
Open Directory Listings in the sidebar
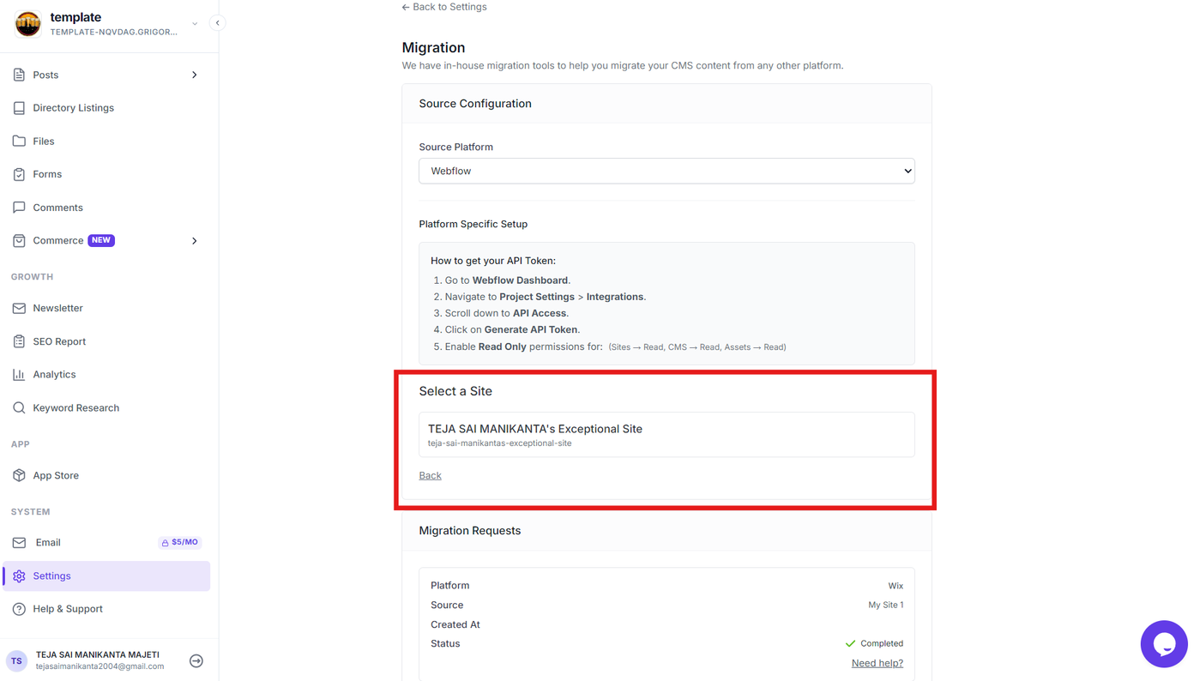tap(106, 108)
